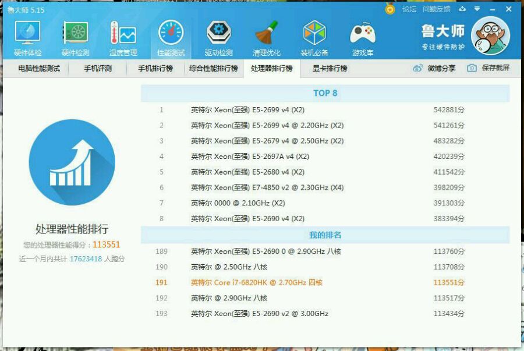Open the 论坛 forum link
Image resolution: width=524 pixels, height=351 pixels.
pyautogui.click(x=409, y=9)
